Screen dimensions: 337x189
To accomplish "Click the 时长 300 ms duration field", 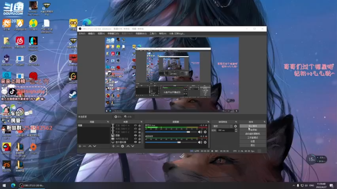I will pos(226,130).
